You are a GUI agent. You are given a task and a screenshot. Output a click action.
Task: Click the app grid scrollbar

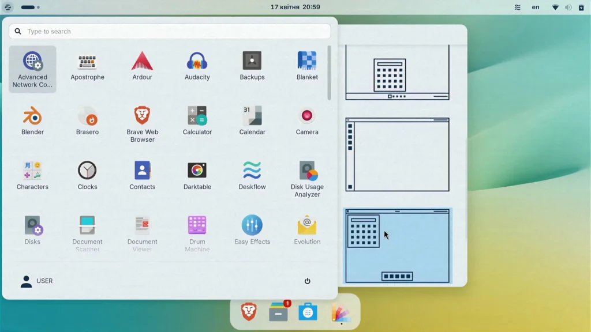coord(329,73)
